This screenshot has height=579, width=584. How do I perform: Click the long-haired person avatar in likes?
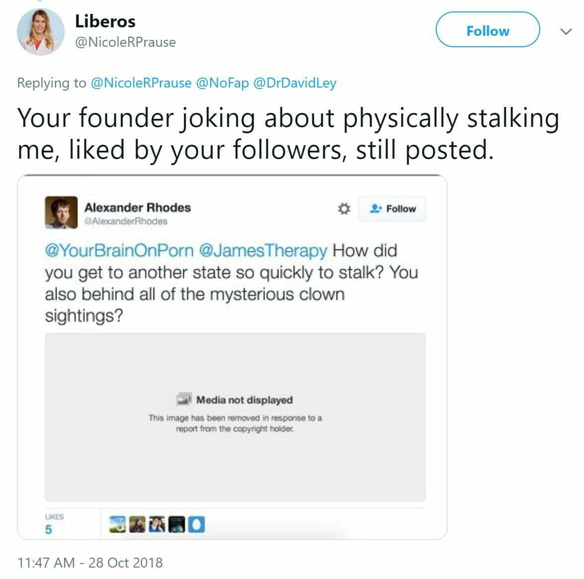[137, 525]
